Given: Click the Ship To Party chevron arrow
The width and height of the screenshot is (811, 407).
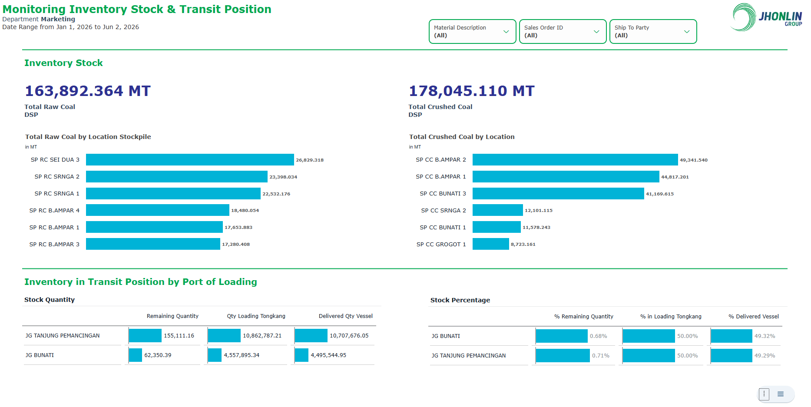Looking at the screenshot, I should pos(687,32).
